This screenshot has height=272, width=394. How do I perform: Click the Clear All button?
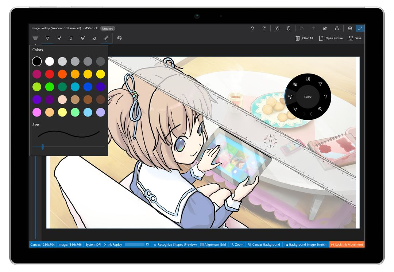[x=304, y=38]
